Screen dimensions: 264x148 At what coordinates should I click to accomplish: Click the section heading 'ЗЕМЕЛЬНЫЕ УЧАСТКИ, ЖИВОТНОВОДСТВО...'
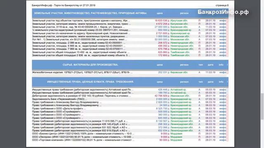point(90,13)
